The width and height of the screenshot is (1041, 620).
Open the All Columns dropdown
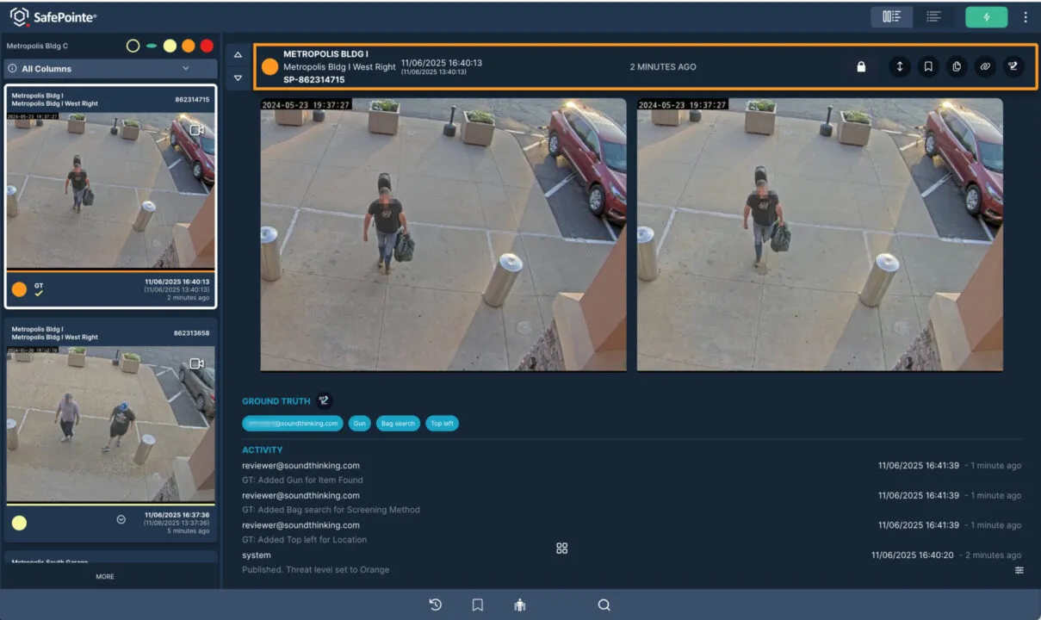click(109, 68)
